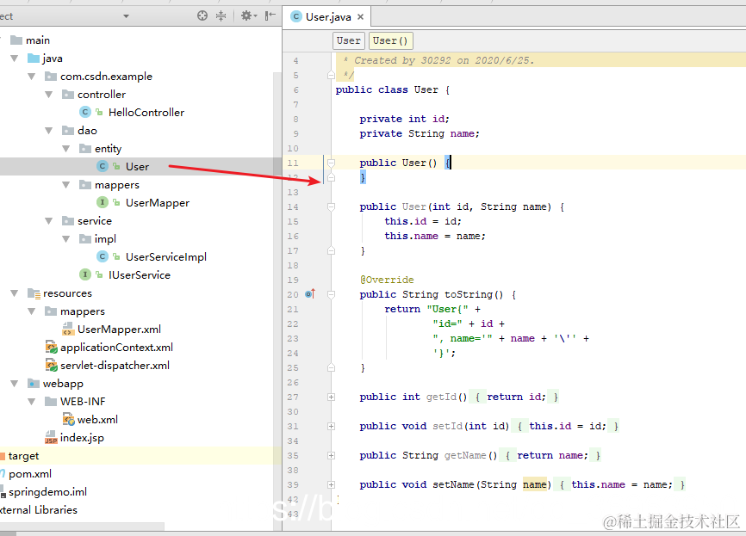746x536 pixels.
Task: Click the project tree vertical scrollbar
Action: coord(278,301)
